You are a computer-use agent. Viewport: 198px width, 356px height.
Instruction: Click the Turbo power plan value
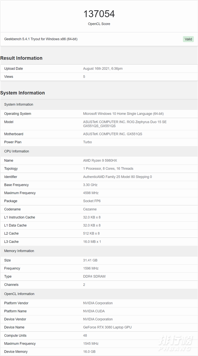coord(87,142)
